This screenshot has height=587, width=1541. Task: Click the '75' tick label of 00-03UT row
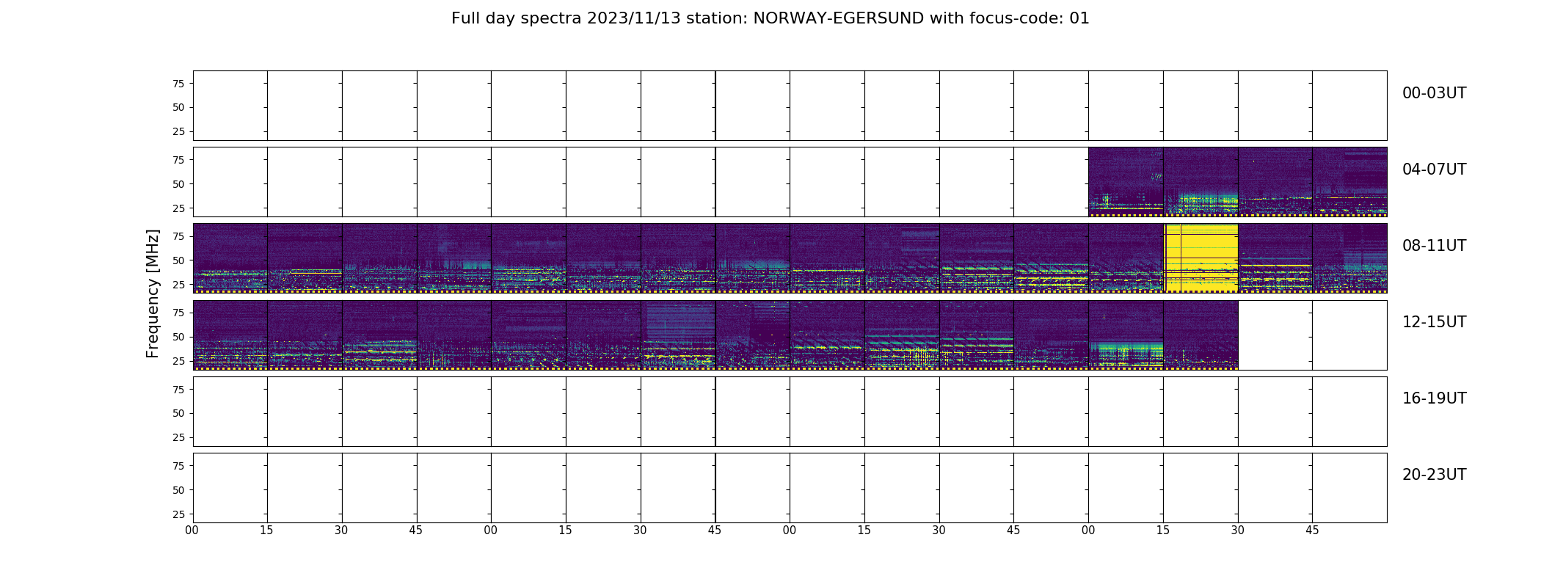178,84
